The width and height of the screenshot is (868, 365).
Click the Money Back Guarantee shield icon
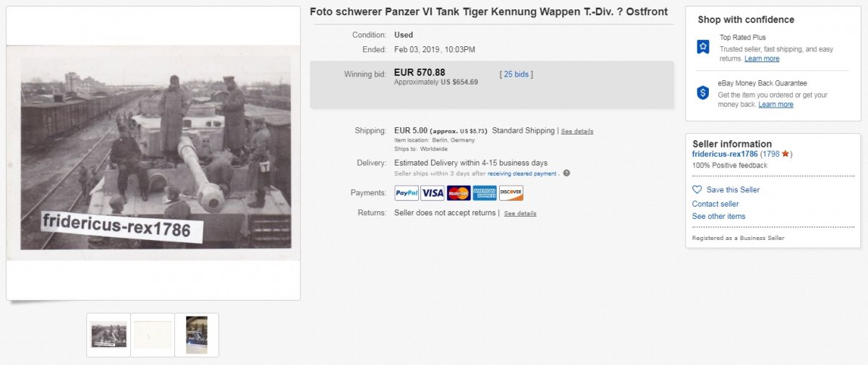(703, 93)
